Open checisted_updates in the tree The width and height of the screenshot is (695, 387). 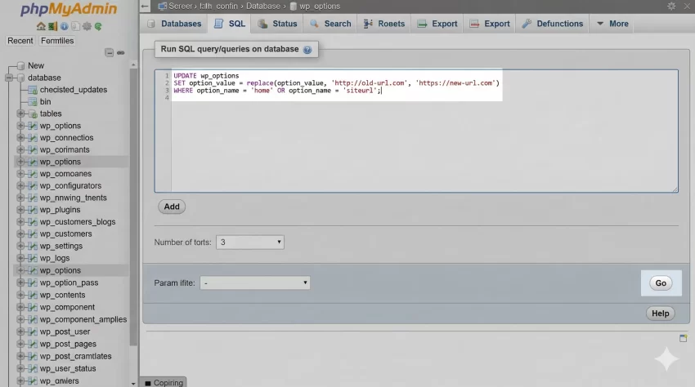coord(74,90)
